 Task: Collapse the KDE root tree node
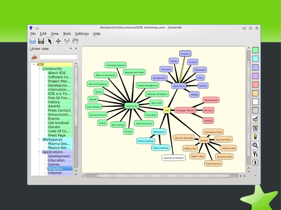pos(34,65)
